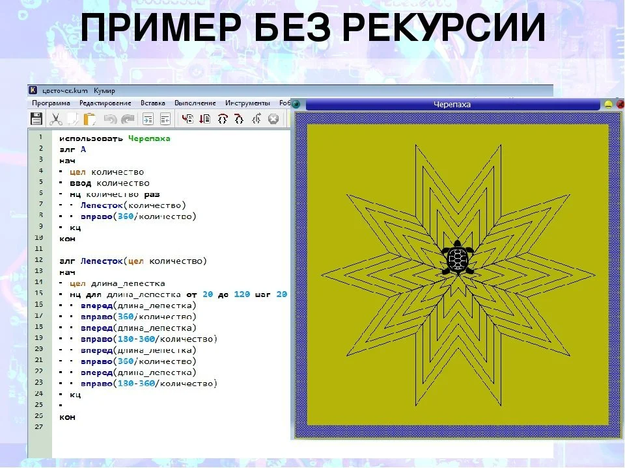Image resolution: width=625 pixels, height=468 pixels.
Task: Open the Вставка menu
Action: click(152, 103)
